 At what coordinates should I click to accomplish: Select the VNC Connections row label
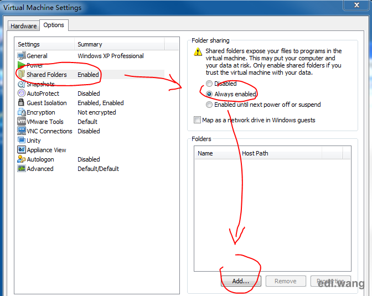click(50, 131)
